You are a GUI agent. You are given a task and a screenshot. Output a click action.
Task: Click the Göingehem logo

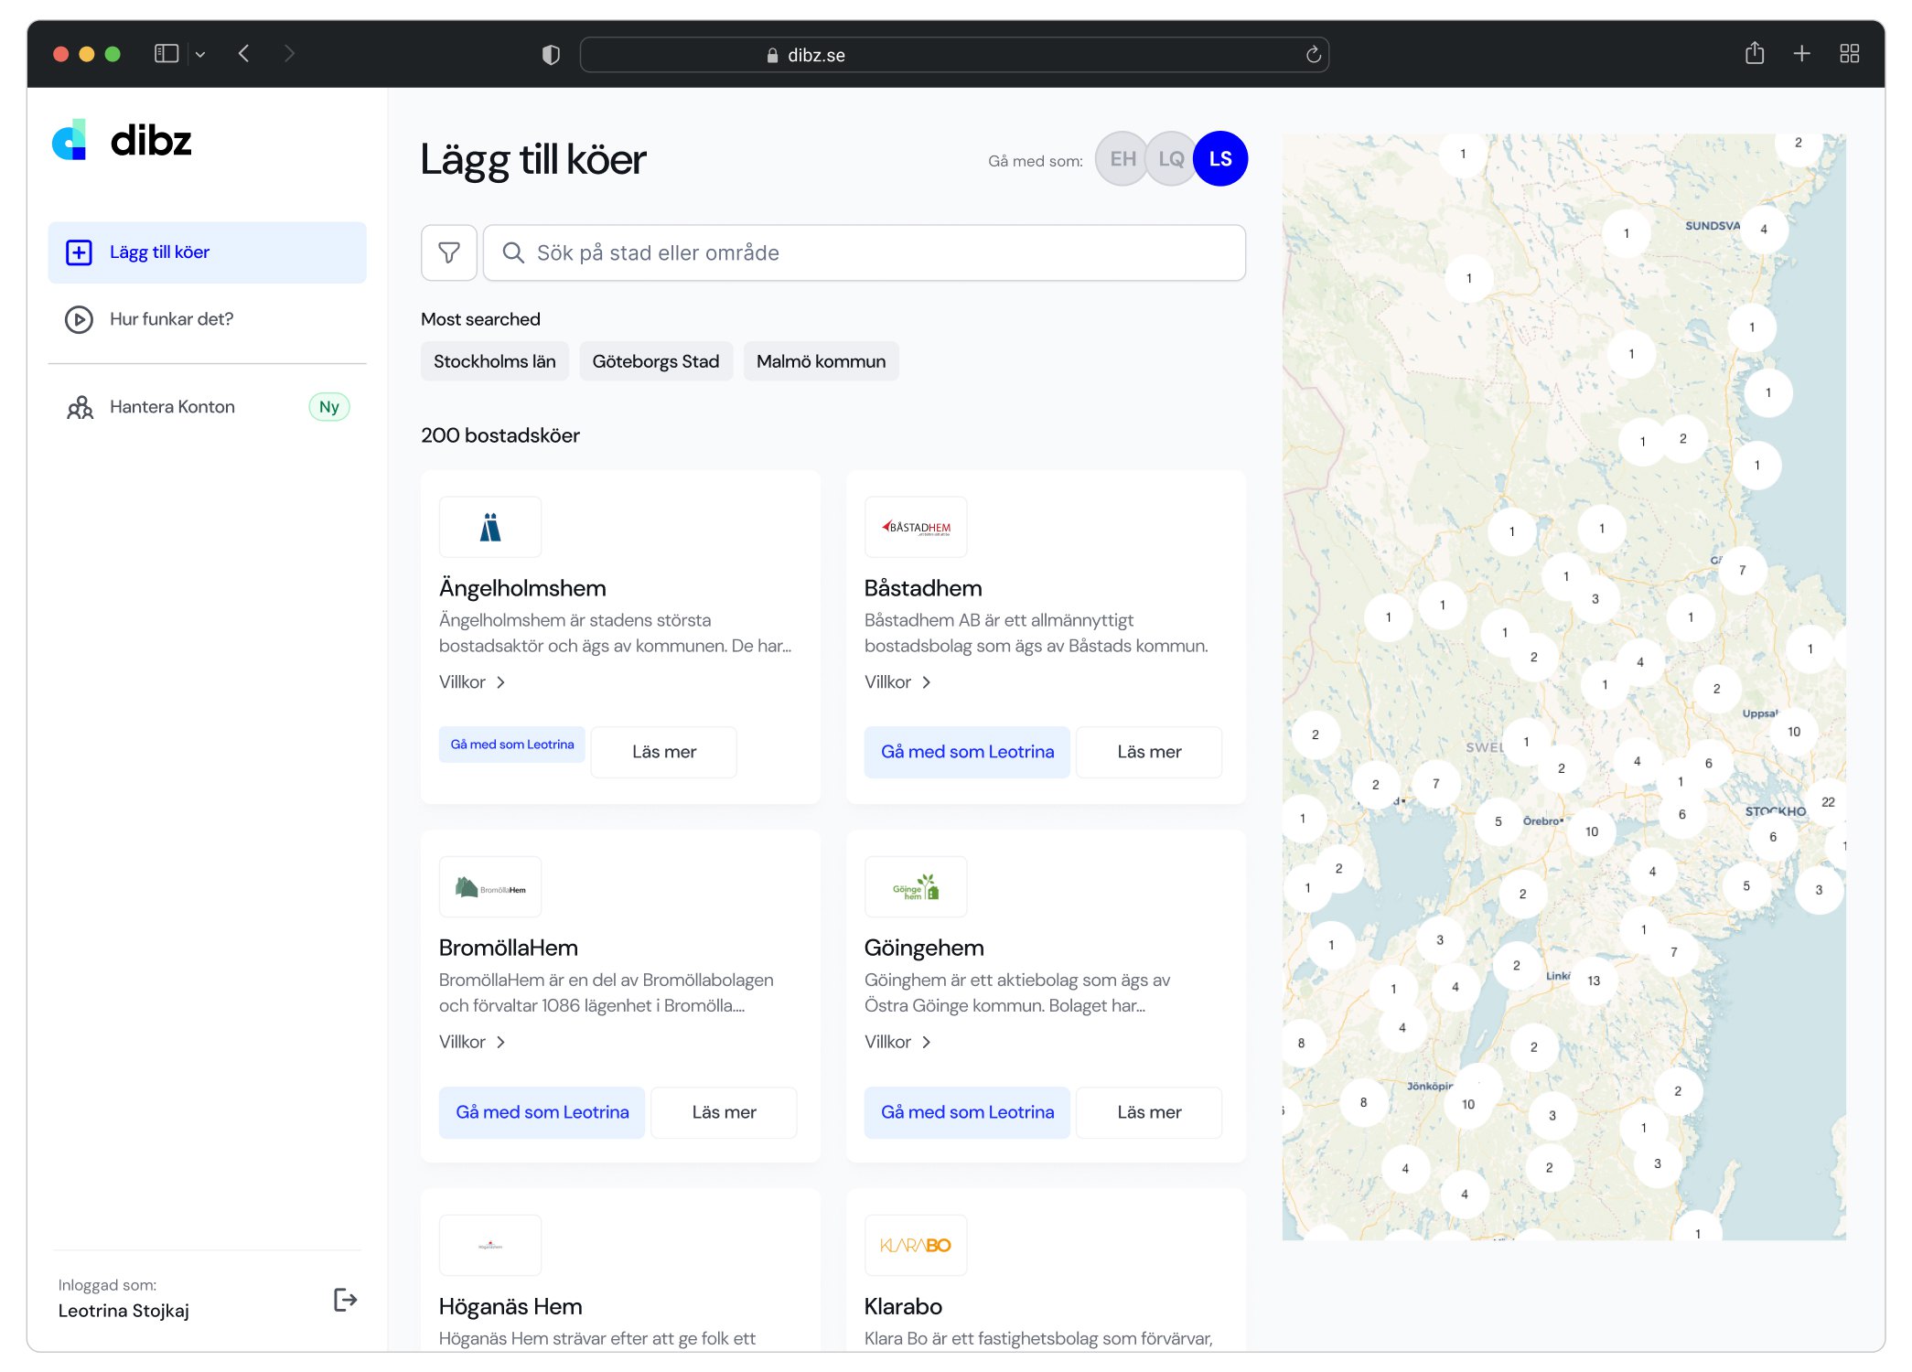(x=916, y=887)
